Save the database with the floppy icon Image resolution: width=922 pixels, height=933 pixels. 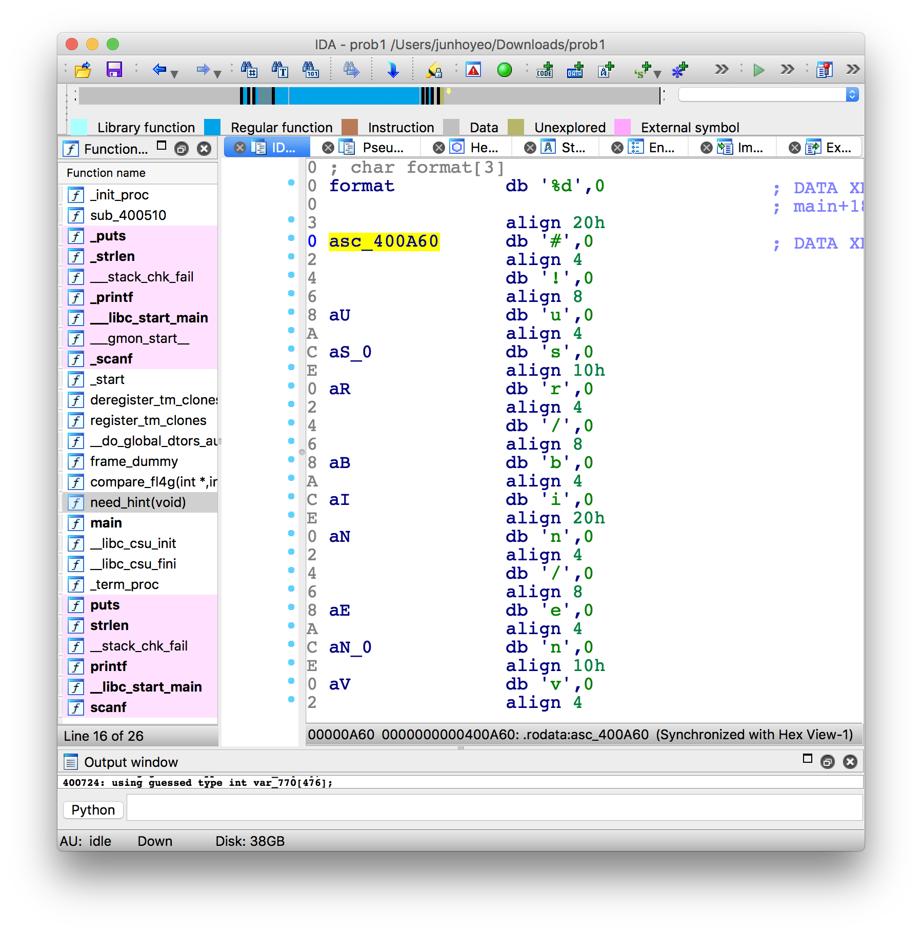tap(114, 69)
